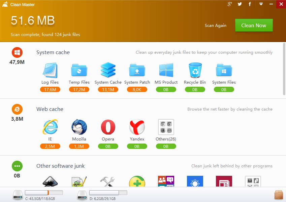Screen dimensions: 286x202
Task: Select the Recycle Bin icon
Action: [x=195, y=70]
